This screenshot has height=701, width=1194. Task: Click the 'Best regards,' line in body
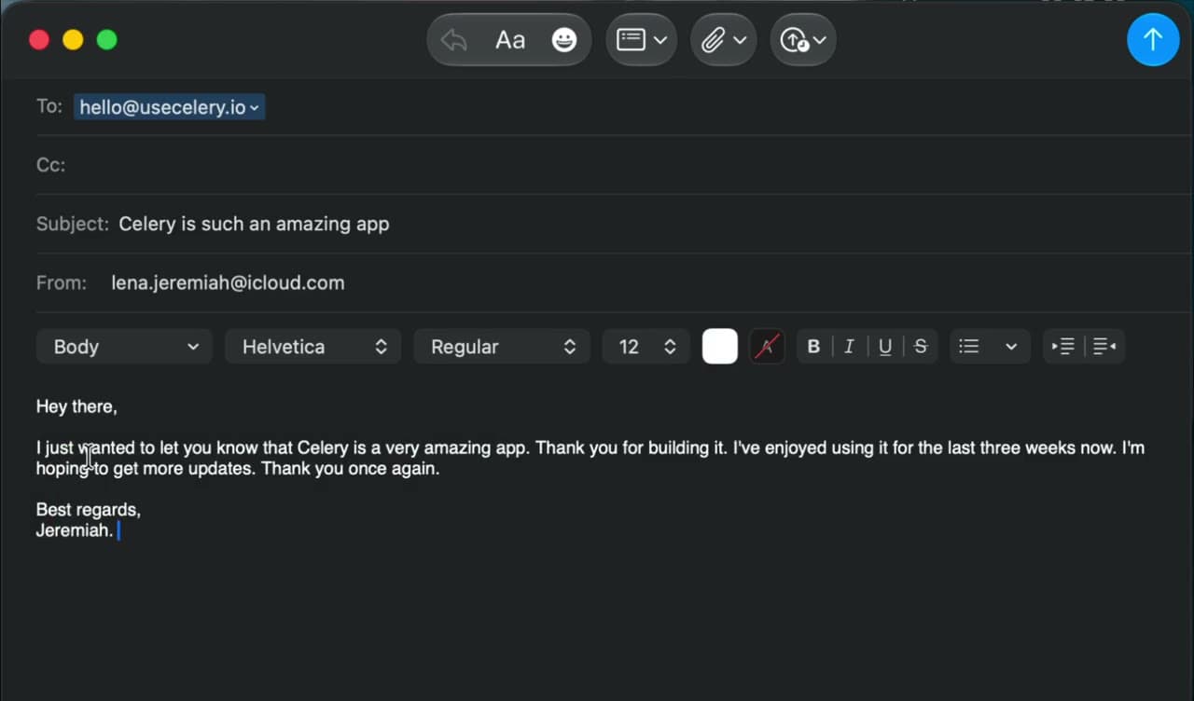coord(89,510)
